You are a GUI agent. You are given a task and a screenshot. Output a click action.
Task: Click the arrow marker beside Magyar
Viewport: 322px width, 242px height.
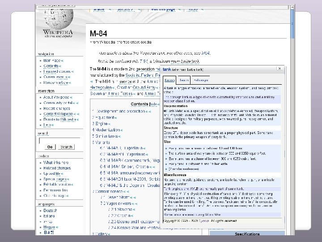[57, 227]
